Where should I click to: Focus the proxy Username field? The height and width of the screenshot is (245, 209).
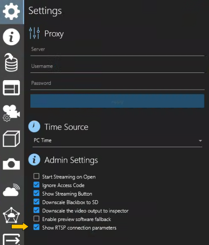click(117, 67)
